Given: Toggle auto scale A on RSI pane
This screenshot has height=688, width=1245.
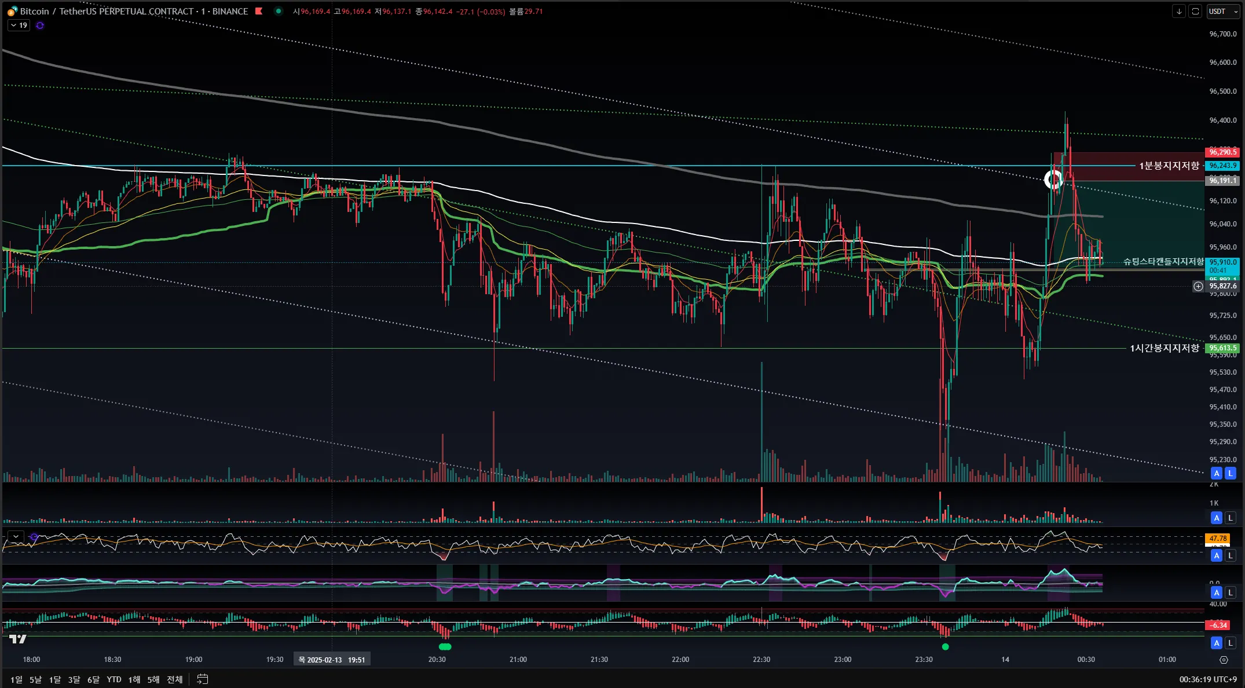Looking at the screenshot, I should tap(1217, 555).
